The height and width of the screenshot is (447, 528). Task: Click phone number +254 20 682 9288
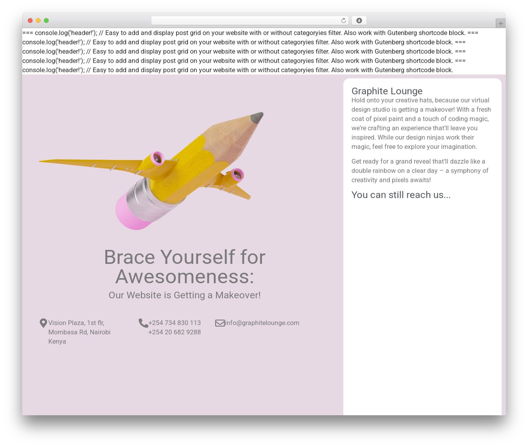[x=174, y=332]
